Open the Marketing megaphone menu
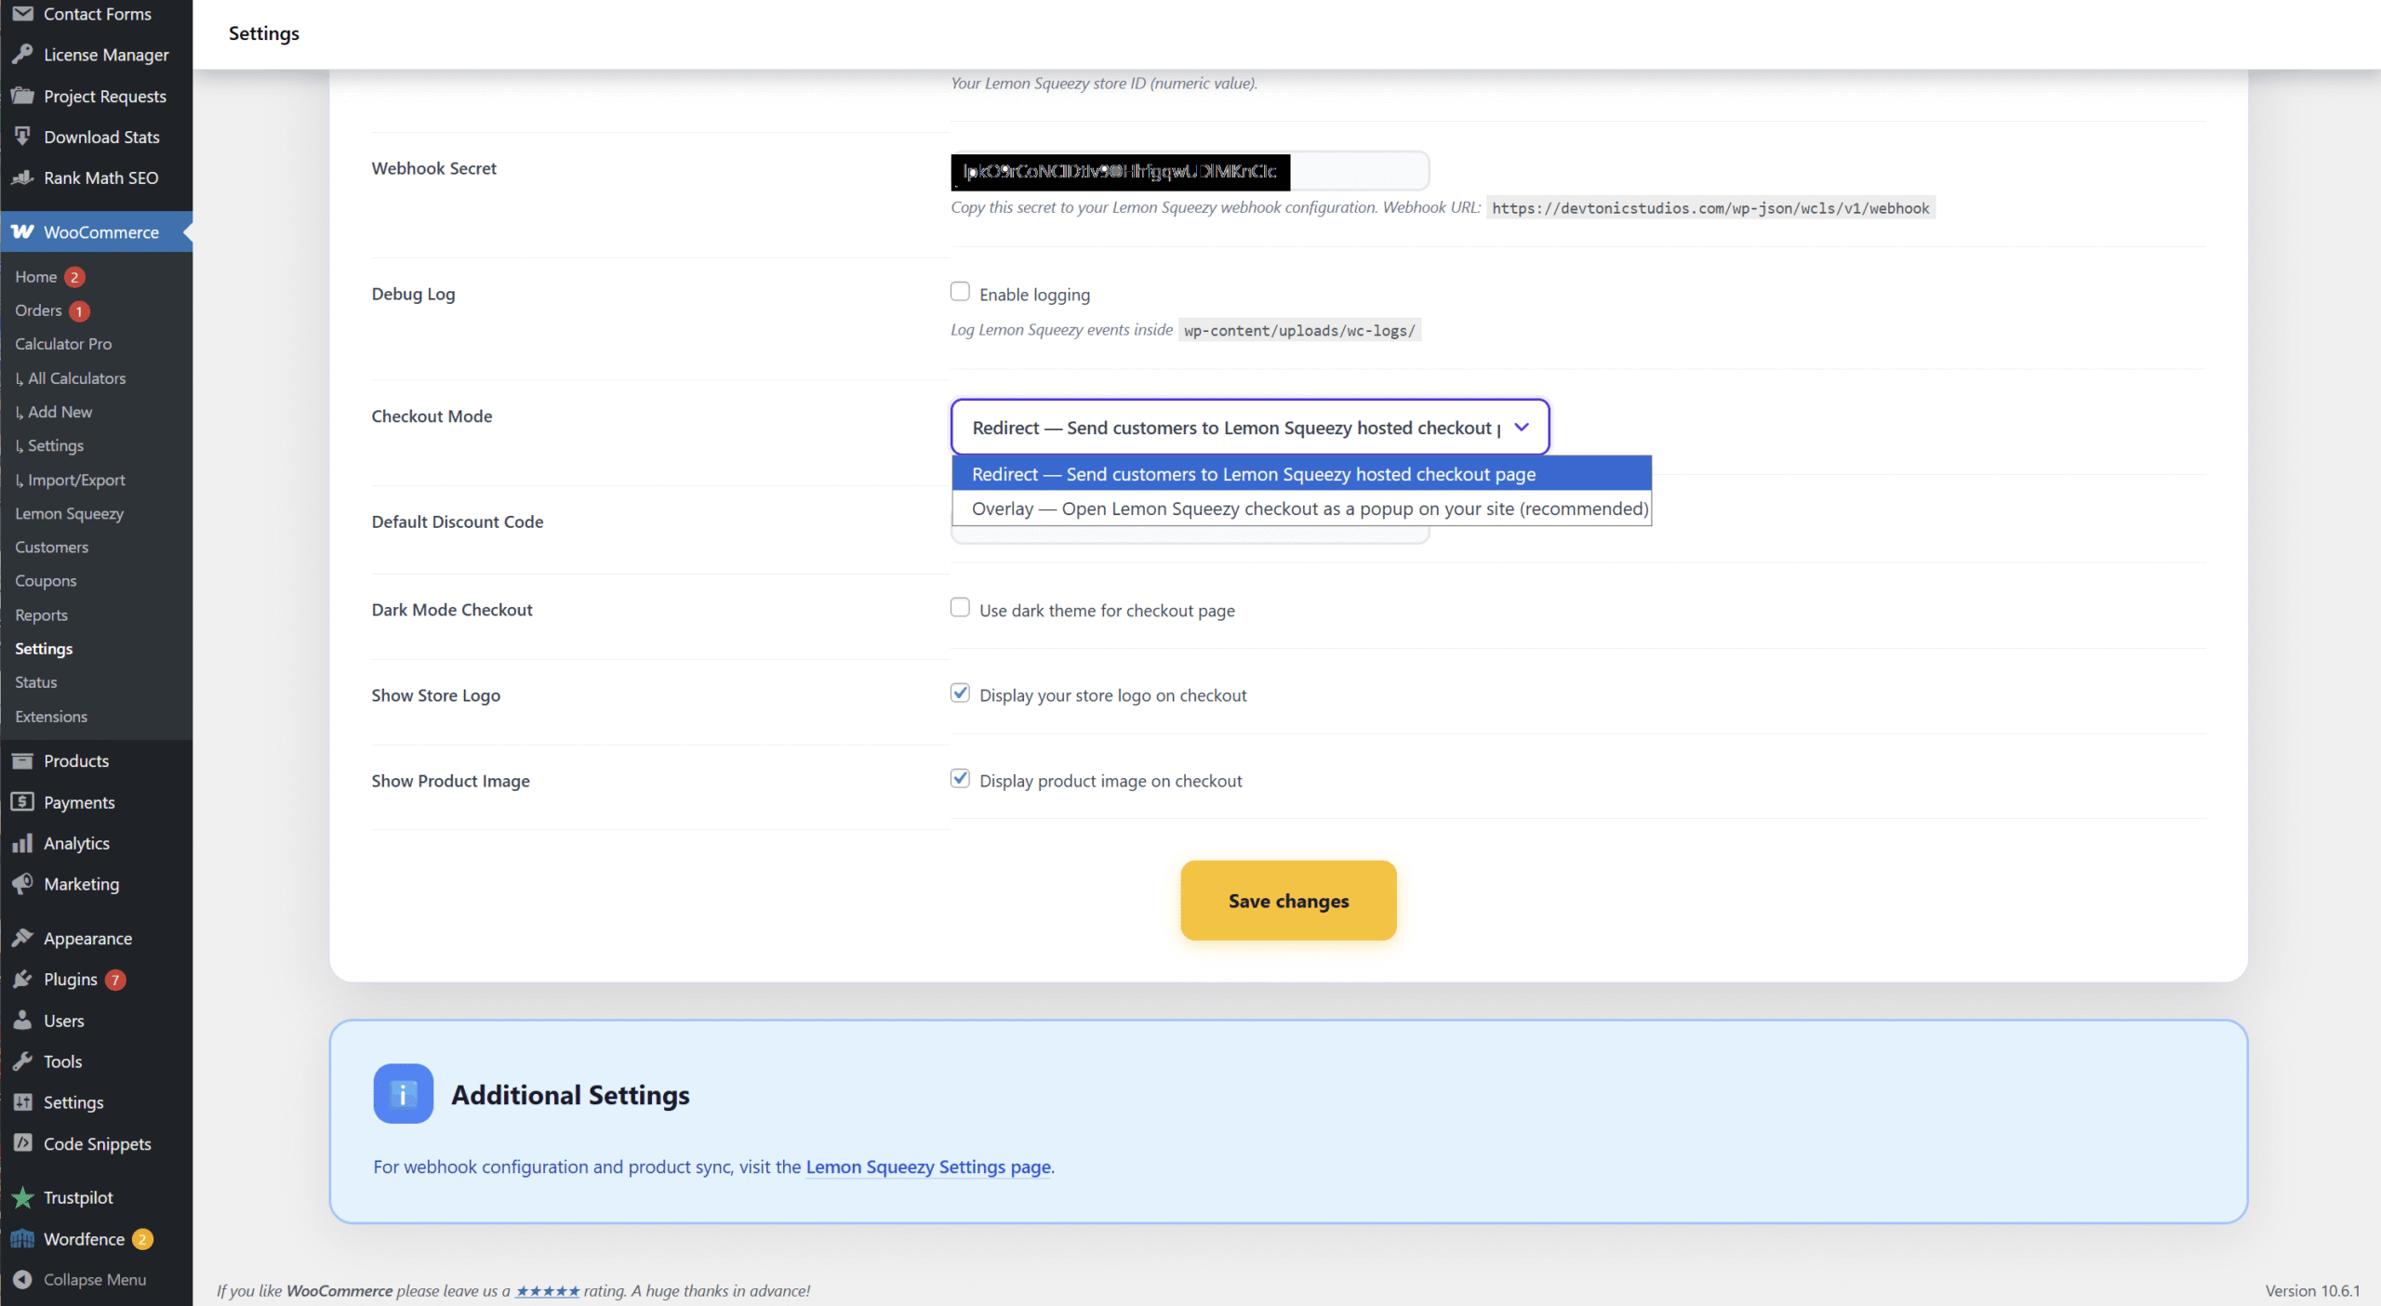Image resolution: width=2381 pixels, height=1306 pixels. tap(81, 884)
